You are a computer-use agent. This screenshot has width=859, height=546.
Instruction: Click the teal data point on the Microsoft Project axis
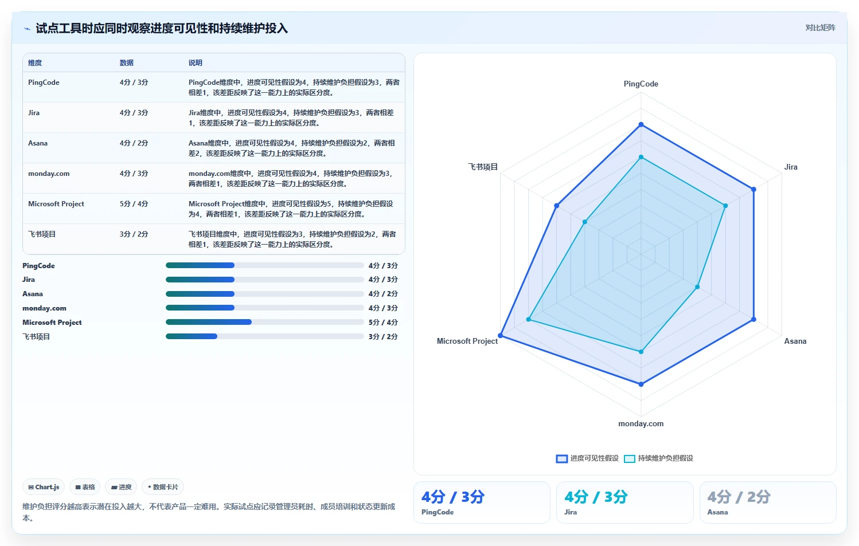point(529,319)
